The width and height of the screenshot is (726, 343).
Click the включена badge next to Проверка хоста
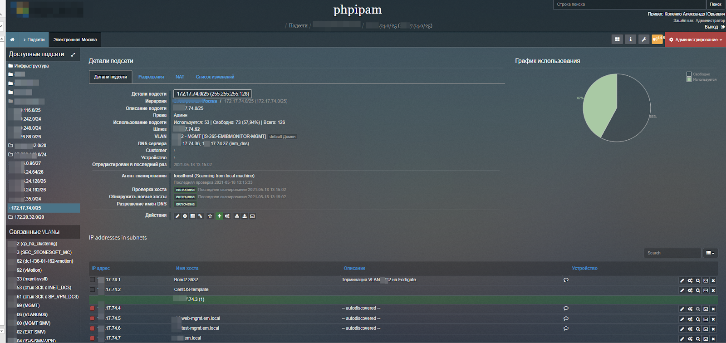(x=185, y=190)
